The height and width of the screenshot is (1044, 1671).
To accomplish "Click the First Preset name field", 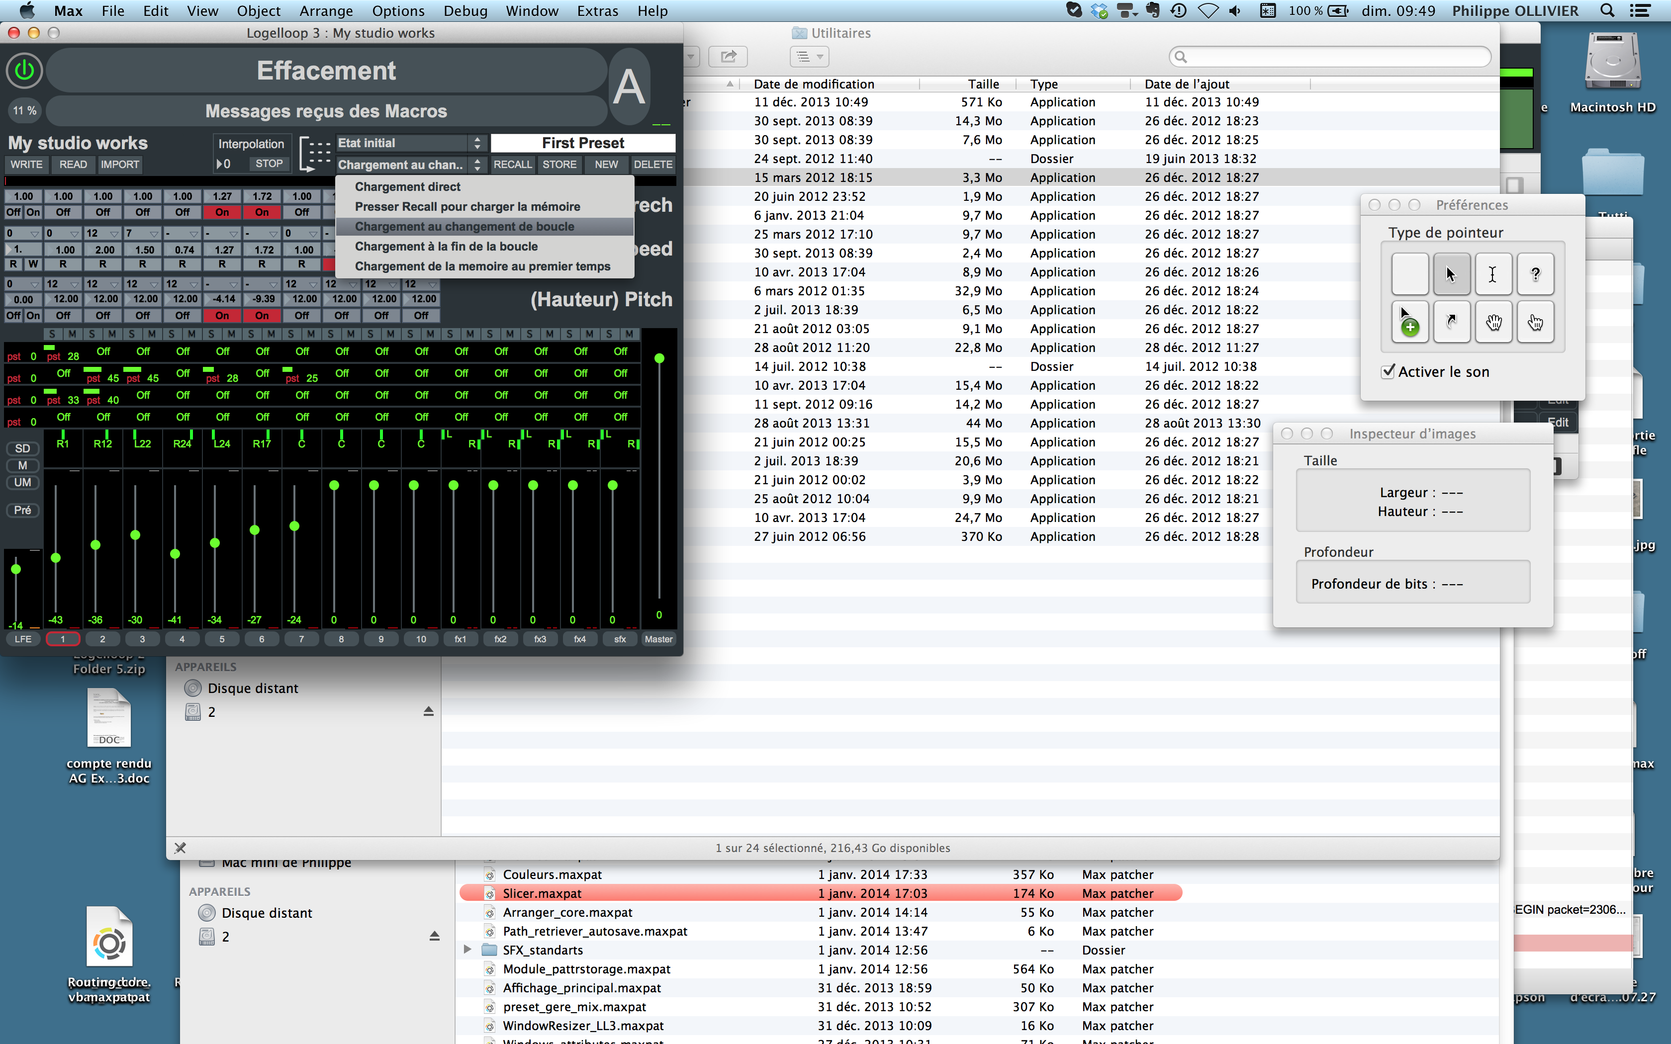I will 583,143.
